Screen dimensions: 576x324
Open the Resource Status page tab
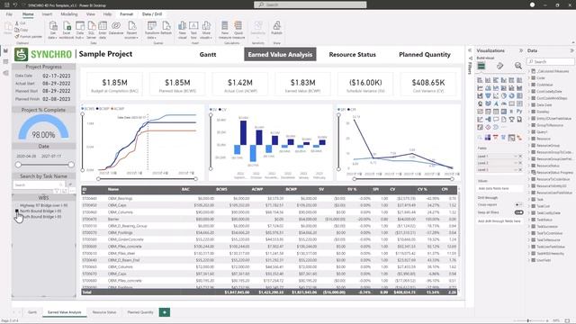pyautogui.click(x=104, y=312)
